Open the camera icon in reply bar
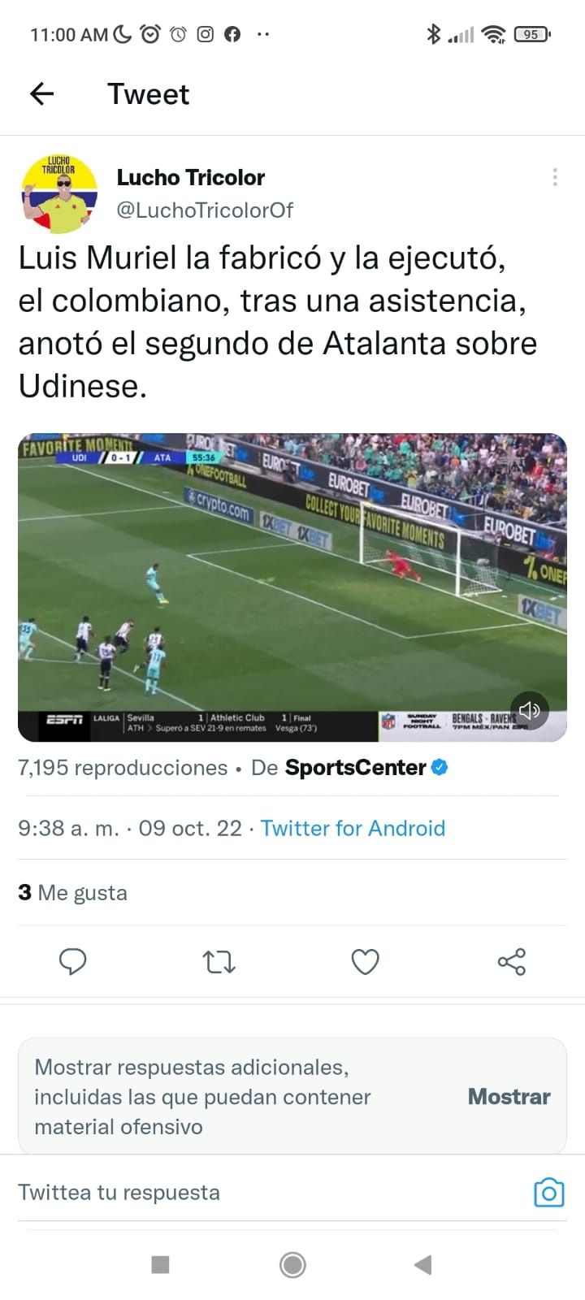 pyautogui.click(x=548, y=1192)
